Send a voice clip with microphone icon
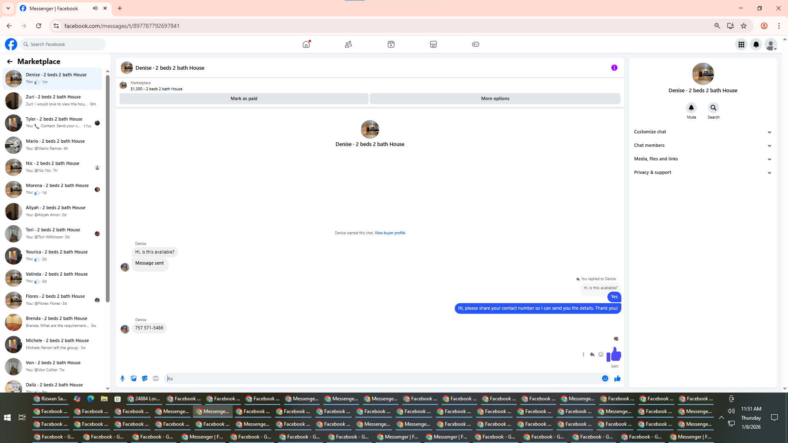 click(122, 379)
